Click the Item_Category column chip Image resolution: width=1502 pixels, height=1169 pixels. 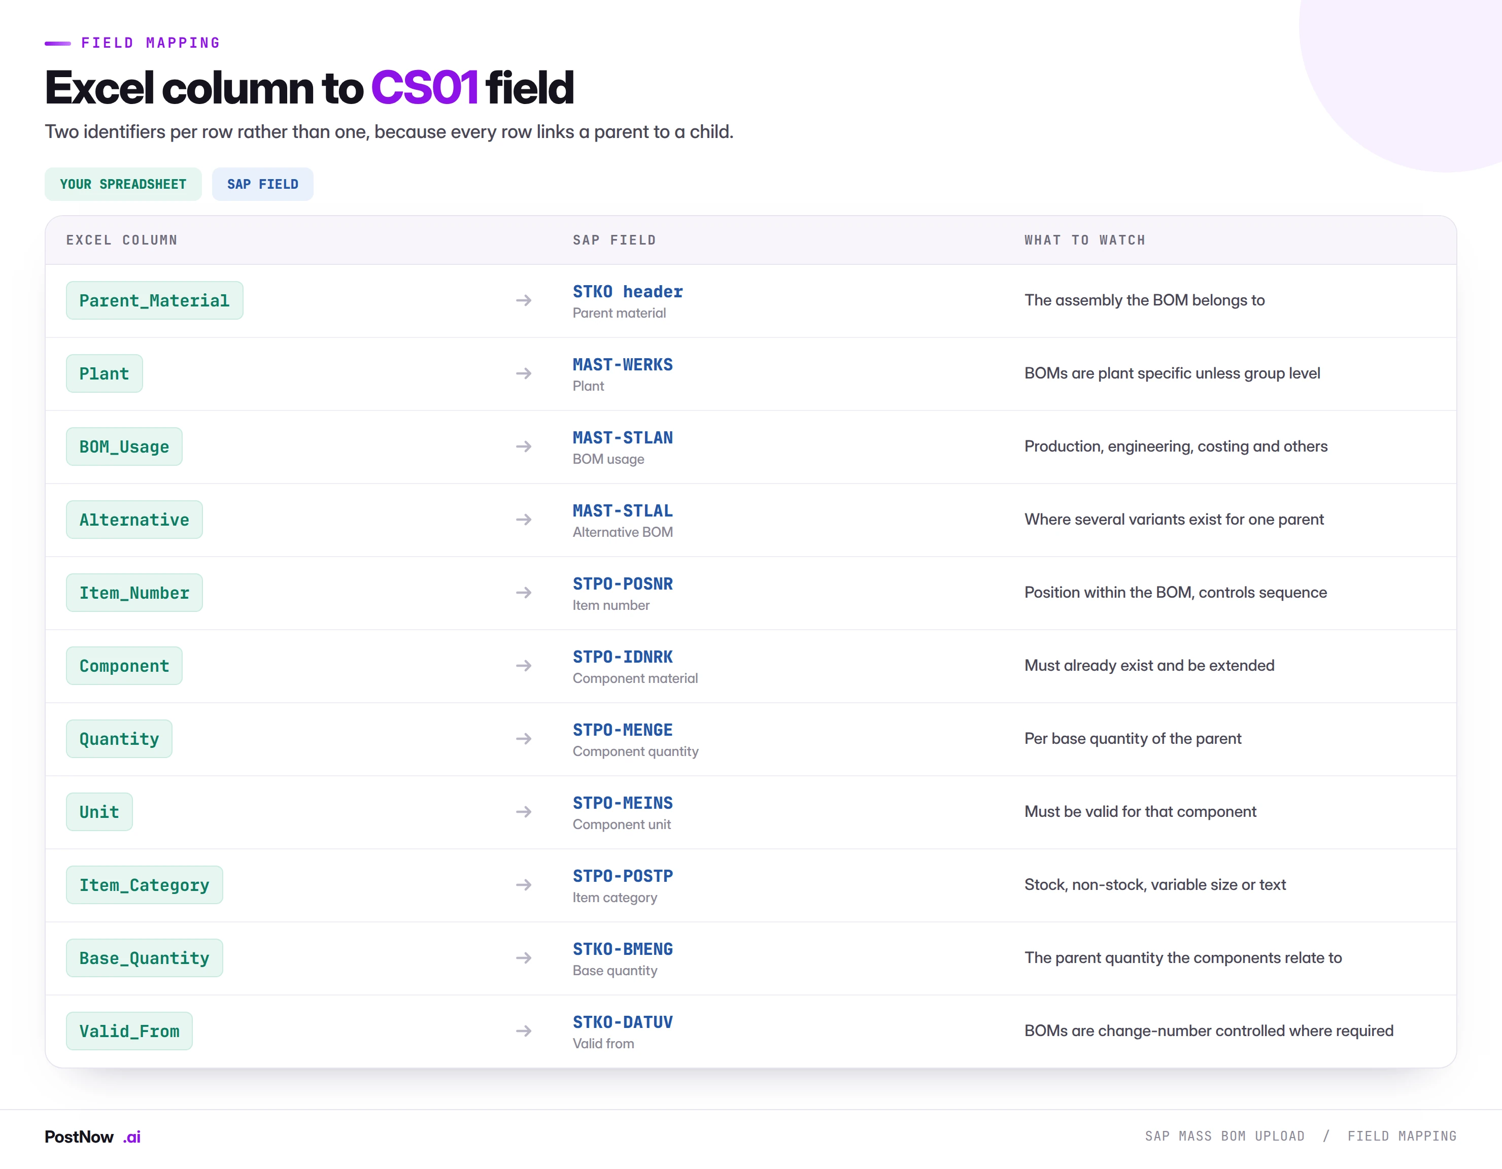click(x=145, y=885)
